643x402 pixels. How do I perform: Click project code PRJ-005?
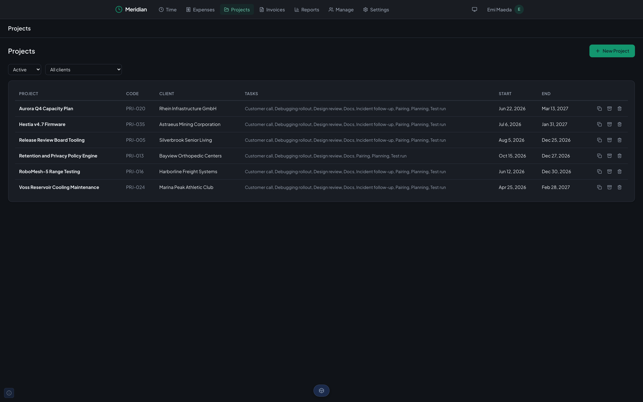[136, 140]
